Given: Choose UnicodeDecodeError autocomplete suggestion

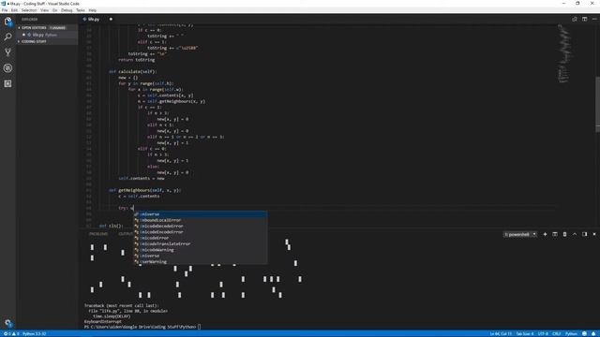Looking at the screenshot, I should tap(200, 227).
